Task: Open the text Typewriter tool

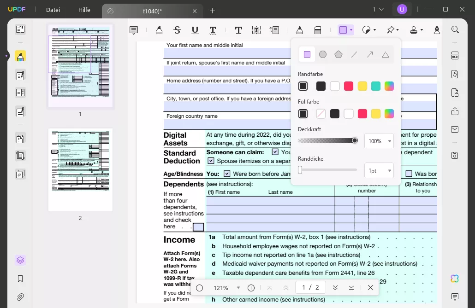Action: click(238, 29)
